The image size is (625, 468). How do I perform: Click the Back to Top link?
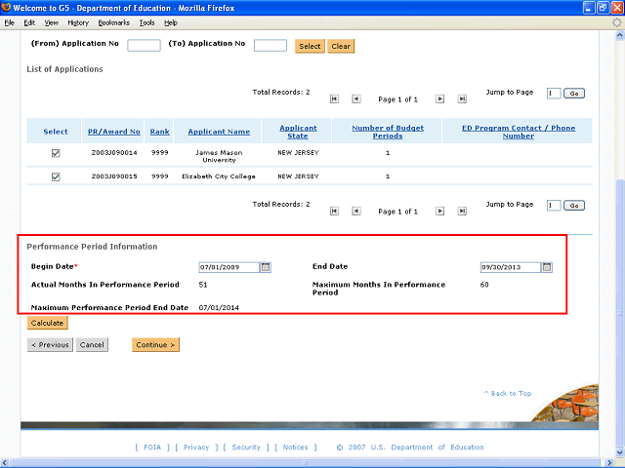click(x=508, y=394)
